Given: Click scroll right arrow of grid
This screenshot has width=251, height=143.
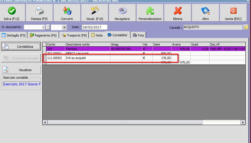Looking at the screenshot, I should tap(243, 122).
